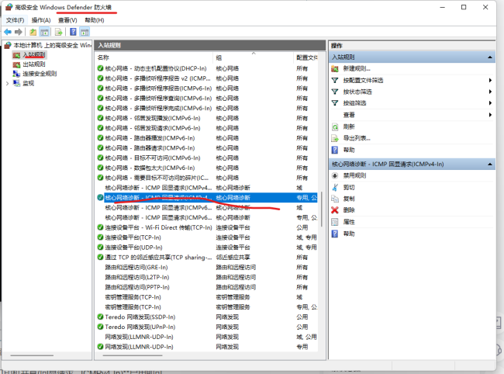Sort rules by the 名称 column header
Screen dimensions: 504x374
(154, 57)
